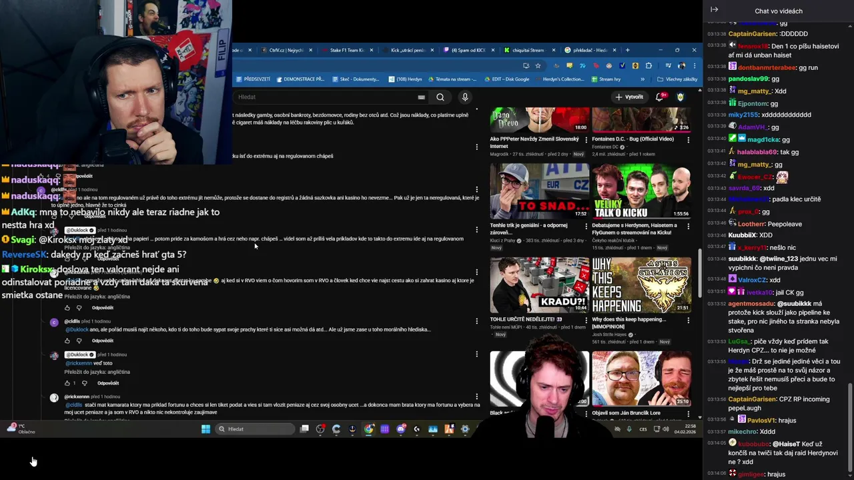Open options menu for Fontaines D.C. video
This screenshot has height=480, width=854.
689,139
